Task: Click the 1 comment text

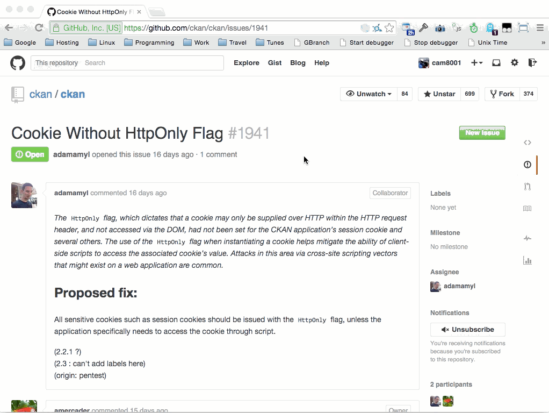Action: pyautogui.click(x=219, y=155)
